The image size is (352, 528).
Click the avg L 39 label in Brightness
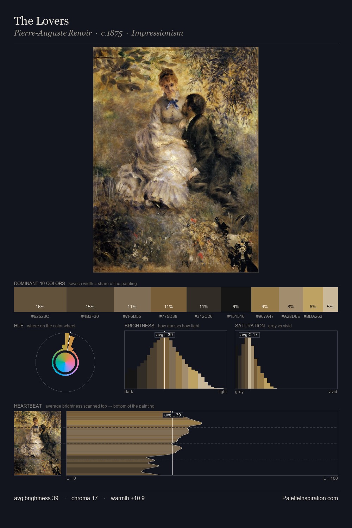[165, 335]
